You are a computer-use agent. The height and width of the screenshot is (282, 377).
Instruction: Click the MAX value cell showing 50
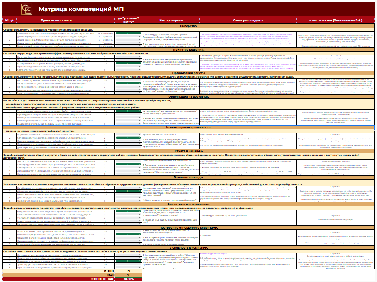pos(128,275)
